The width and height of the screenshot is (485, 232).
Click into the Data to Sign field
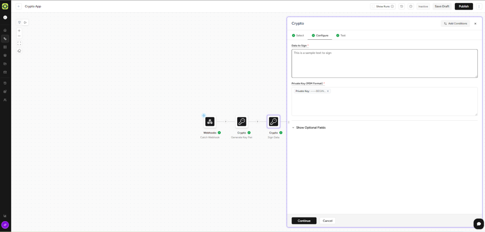[384, 63]
